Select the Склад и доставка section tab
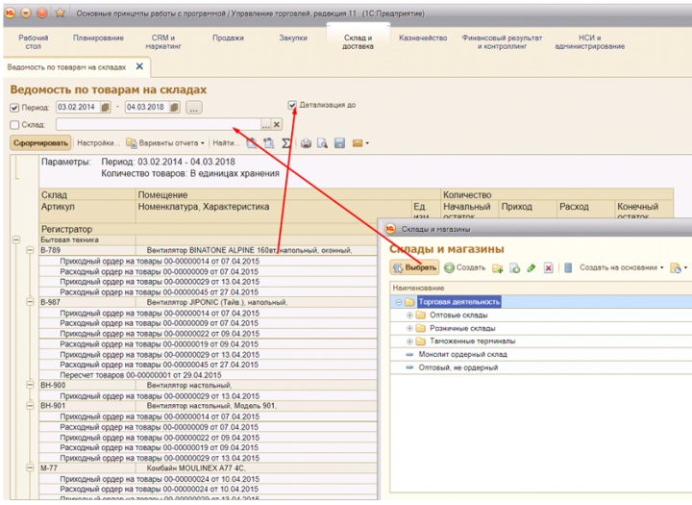The height and width of the screenshot is (505, 692). point(358,42)
